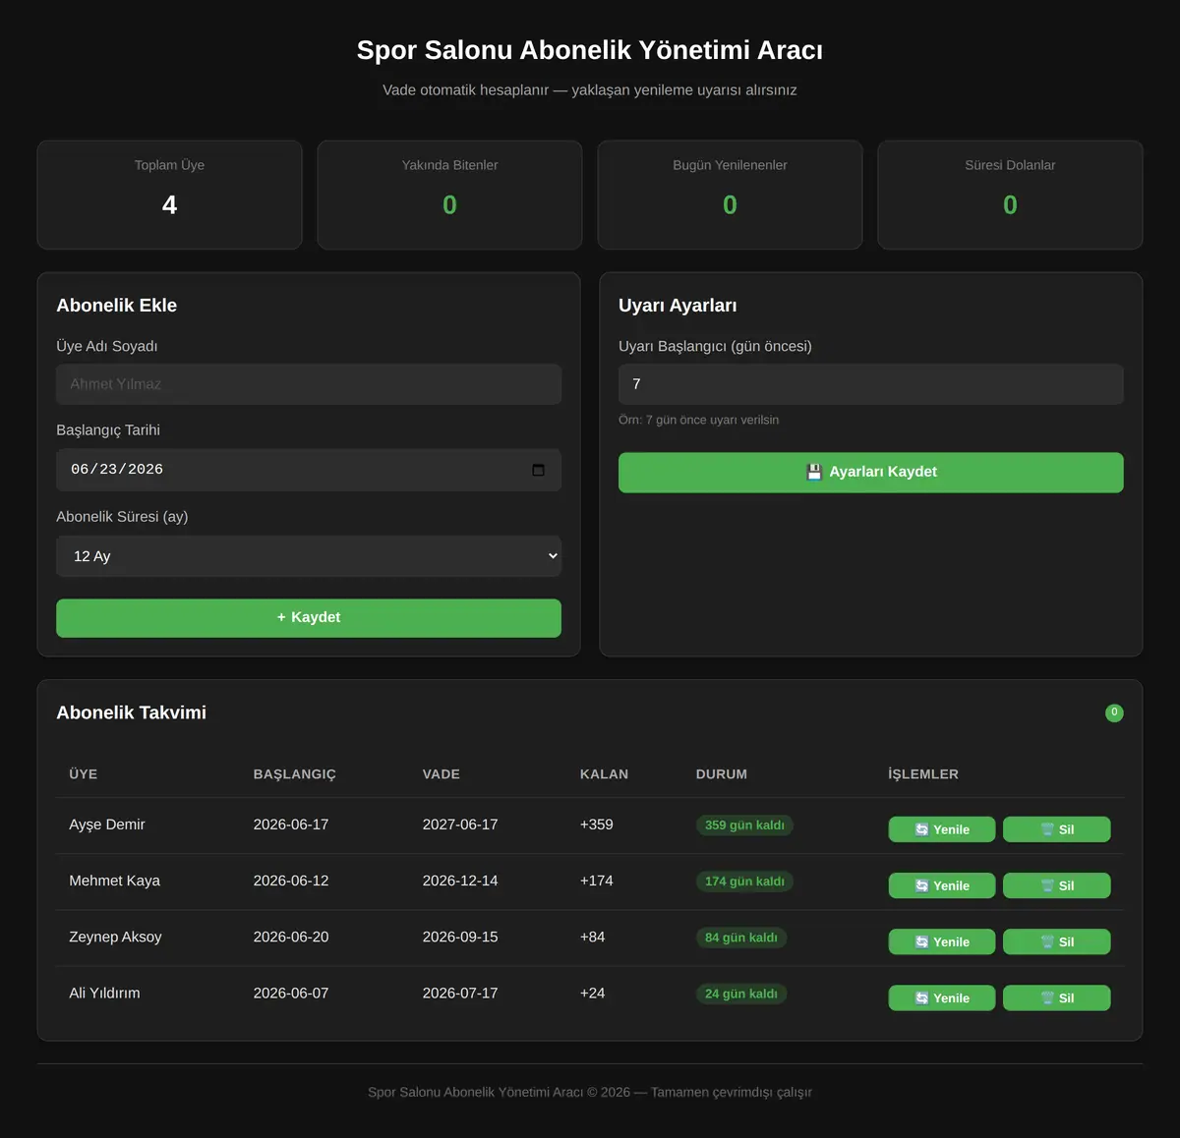The height and width of the screenshot is (1138, 1180).
Task: Open the calendar picker icon in Başlangıç Tarihi
Action: [x=538, y=470]
